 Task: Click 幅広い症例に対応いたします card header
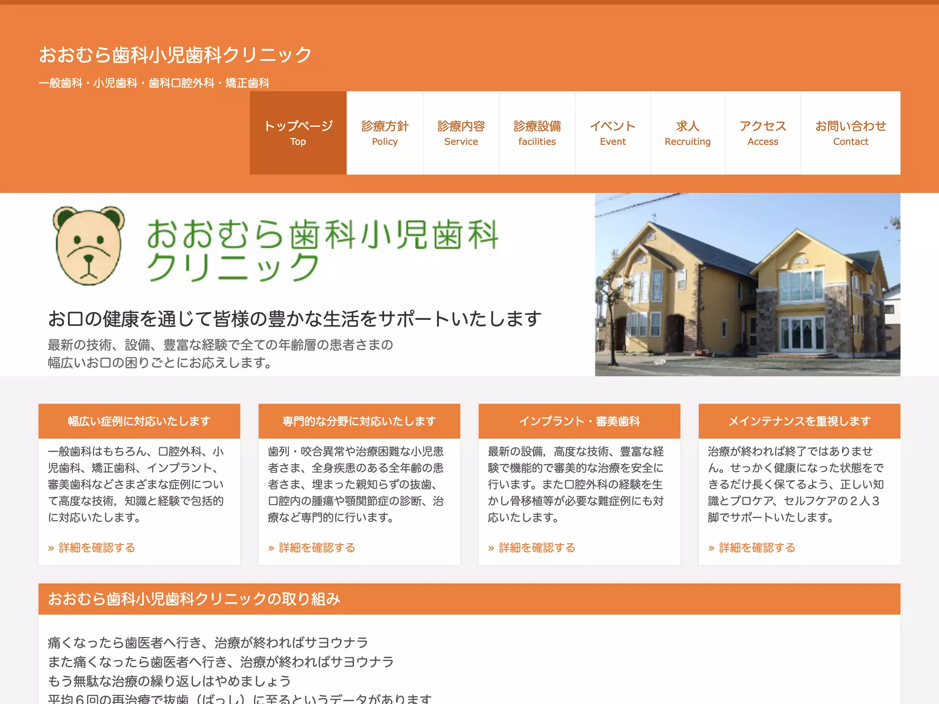[139, 421]
